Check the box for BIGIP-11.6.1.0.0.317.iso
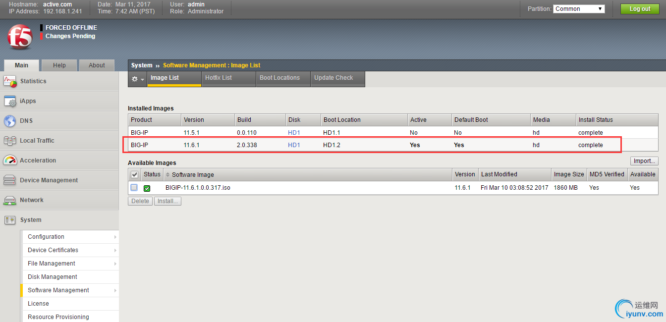This screenshot has height=322, width=666. (x=134, y=188)
